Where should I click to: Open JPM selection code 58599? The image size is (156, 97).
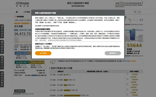[x=135, y=95]
